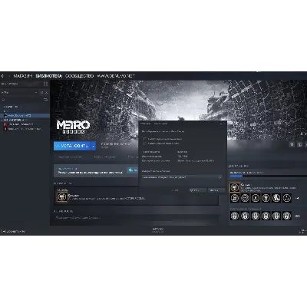The width and height of the screenshot is (307, 307).
Task: Open the СООБЩЕСТВО tab
Action: coord(80,76)
